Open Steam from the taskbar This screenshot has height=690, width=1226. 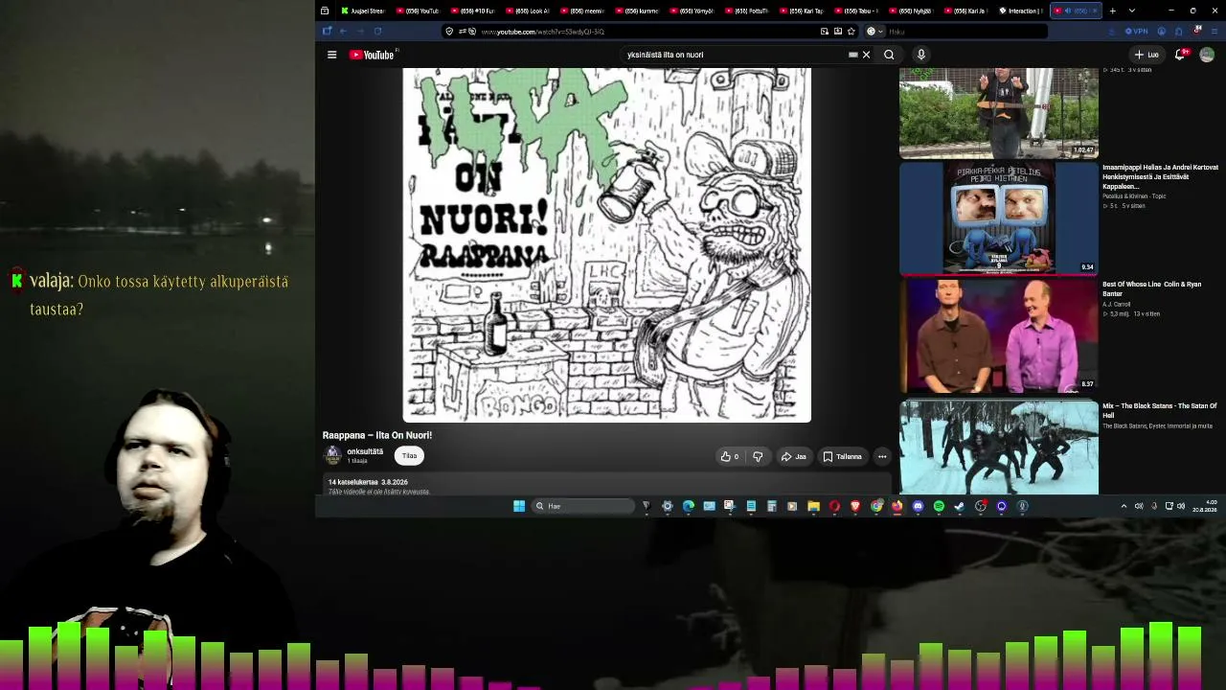point(959,506)
